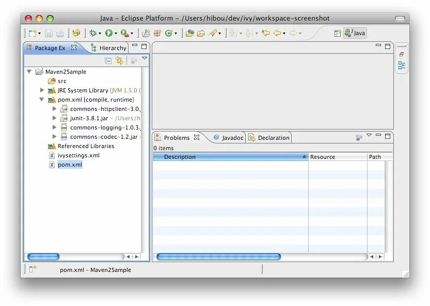Open the New Java Class dropdown arrow
Viewport: 430px width, 306px height.
tap(176, 34)
